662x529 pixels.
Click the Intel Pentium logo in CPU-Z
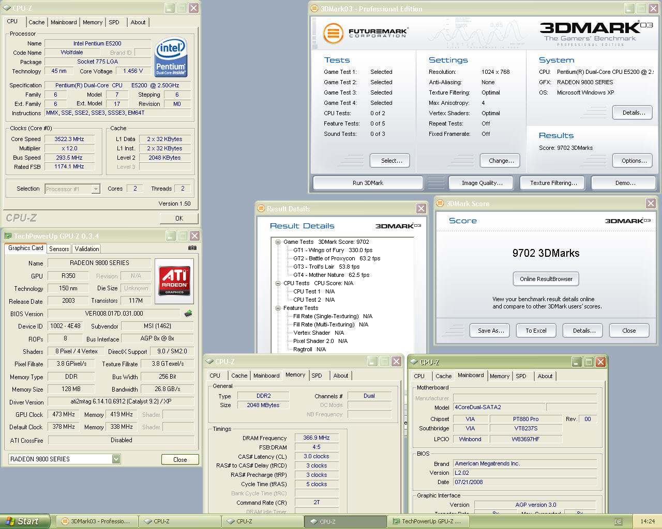tap(171, 57)
